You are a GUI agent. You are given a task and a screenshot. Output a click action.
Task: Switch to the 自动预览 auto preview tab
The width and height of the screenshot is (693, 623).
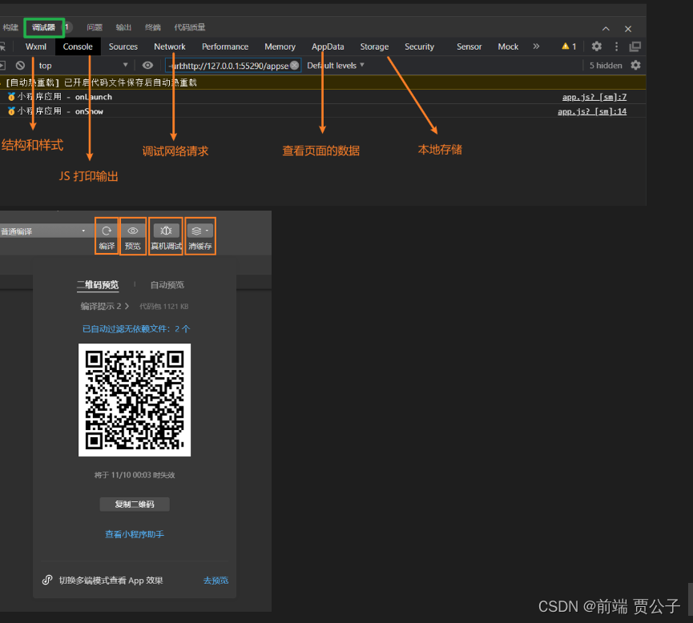[167, 285]
